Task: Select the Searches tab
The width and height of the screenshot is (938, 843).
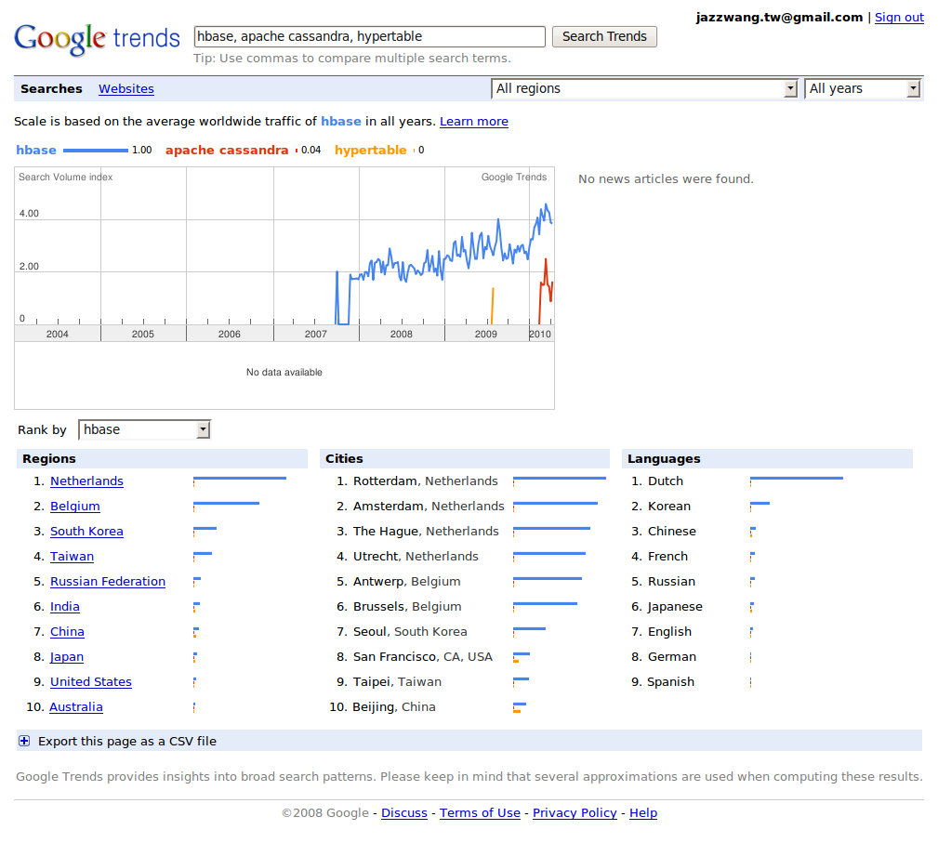Action: pos(51,88)
